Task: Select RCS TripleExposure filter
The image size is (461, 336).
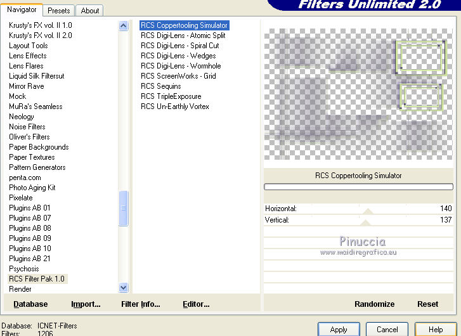Action: click(x=171, y=96)
